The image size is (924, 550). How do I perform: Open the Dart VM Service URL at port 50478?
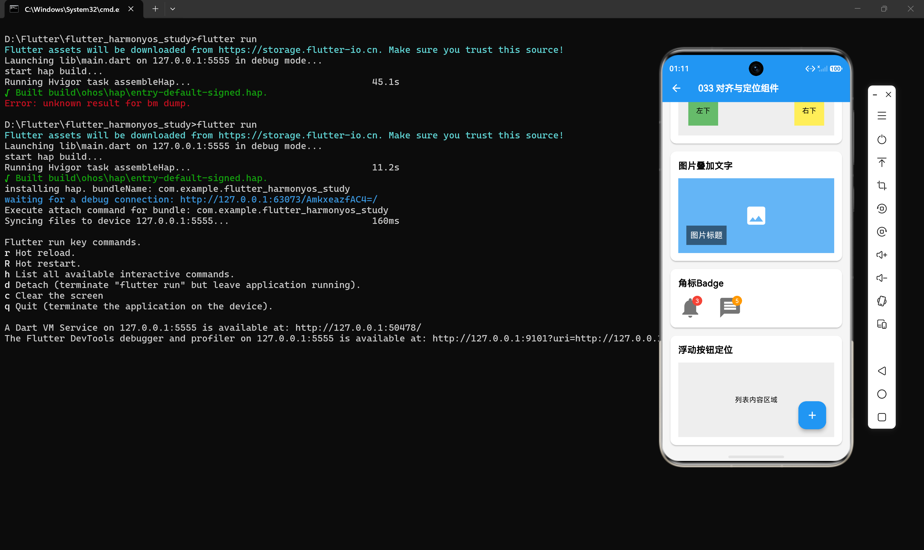pos(358,328)
